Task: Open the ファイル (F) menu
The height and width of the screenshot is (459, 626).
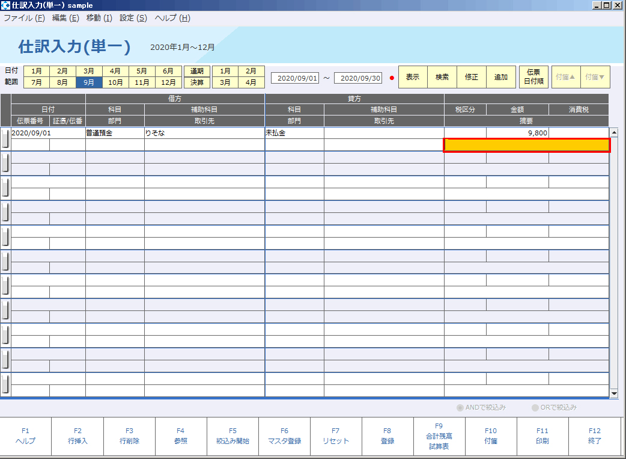Action: [24, 18]
